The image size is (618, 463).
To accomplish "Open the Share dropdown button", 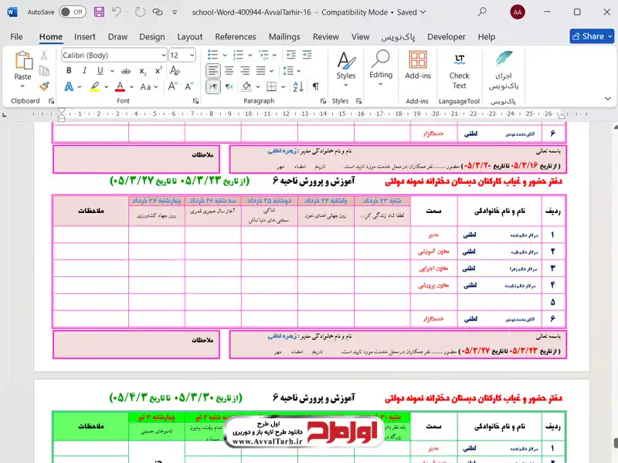I will (593, 36).
